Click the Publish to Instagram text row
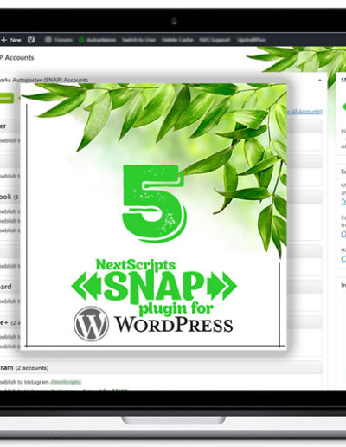This screenshot has width=346, height=447. point(41,382)
